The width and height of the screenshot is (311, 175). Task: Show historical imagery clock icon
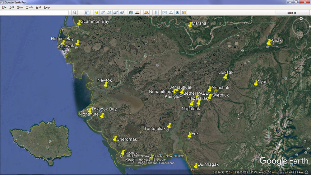coord(131,12)
